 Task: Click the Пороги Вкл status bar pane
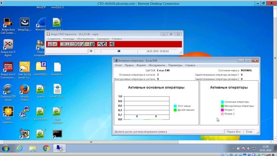(234, 132)
